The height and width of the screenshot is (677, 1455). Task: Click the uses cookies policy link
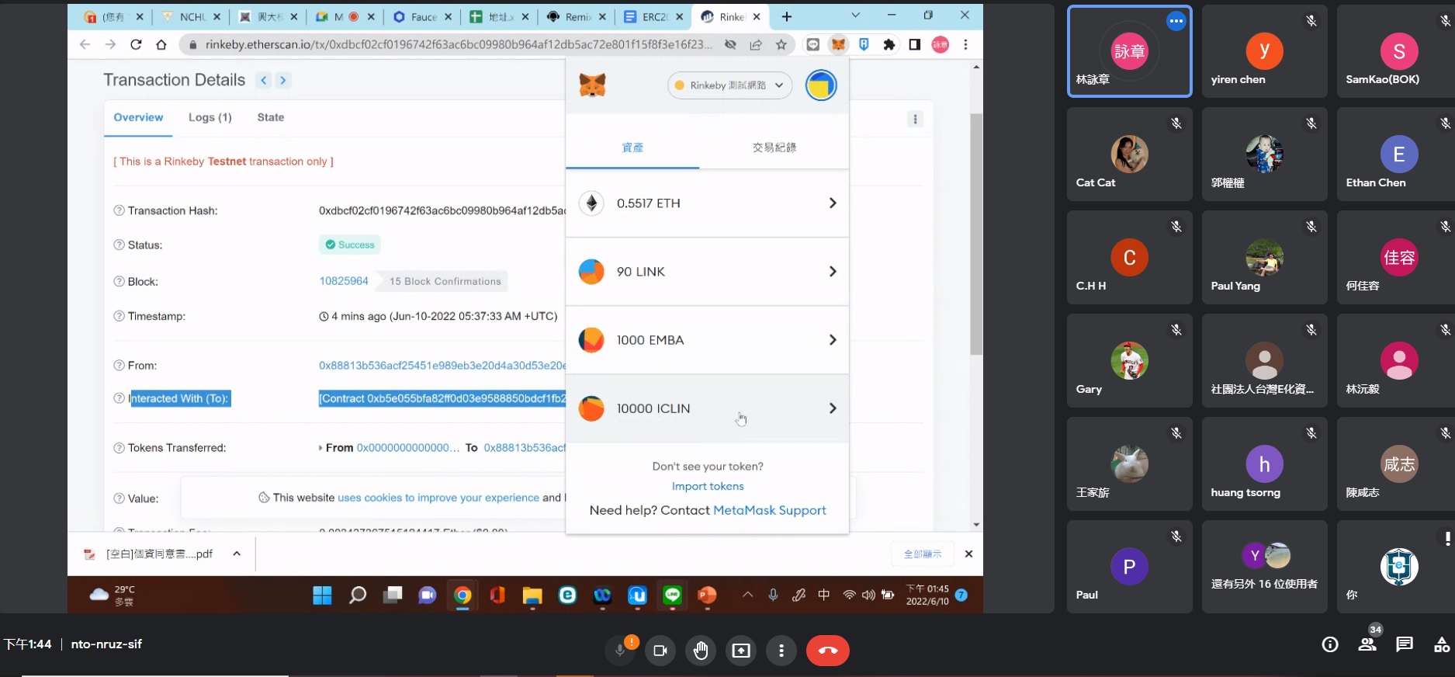(438, 498)
